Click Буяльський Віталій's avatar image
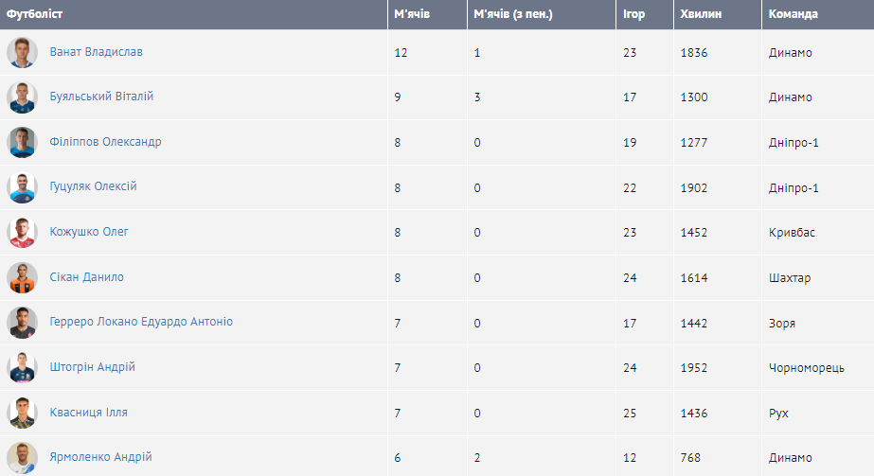874x476 pixels. 22,97
